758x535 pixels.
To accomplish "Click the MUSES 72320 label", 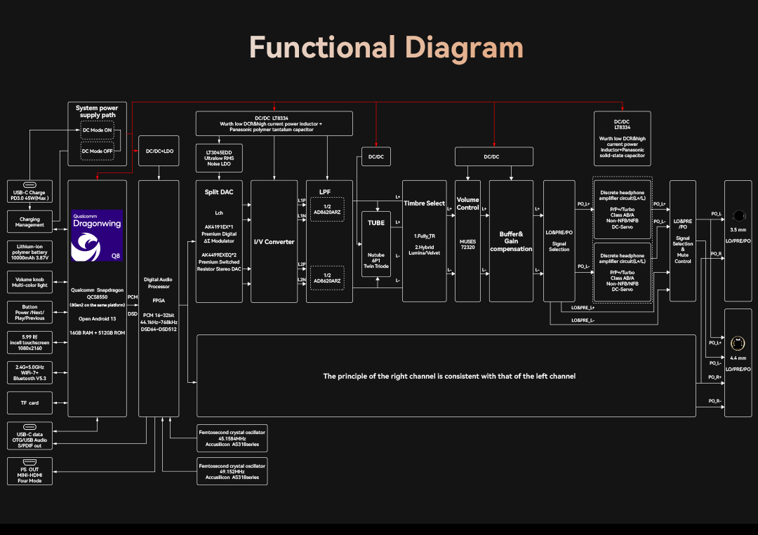I will coord(468,244).
